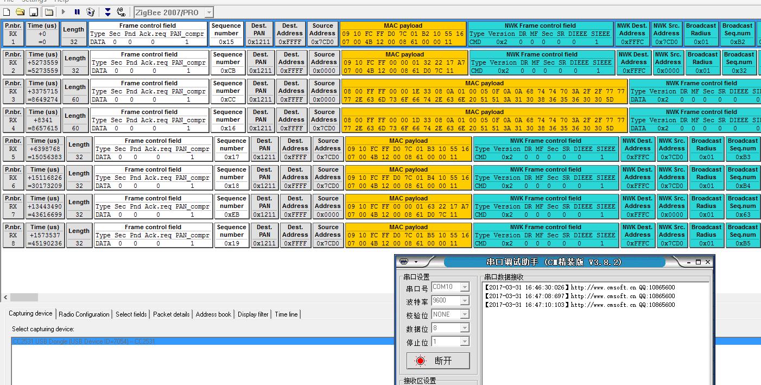Switch to the Radio Configuration tab
Viewport: 761px width, 385px height.
pos(84,314)
